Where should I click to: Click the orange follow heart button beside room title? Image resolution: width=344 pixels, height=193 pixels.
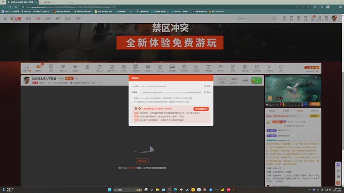click(69, 78)
